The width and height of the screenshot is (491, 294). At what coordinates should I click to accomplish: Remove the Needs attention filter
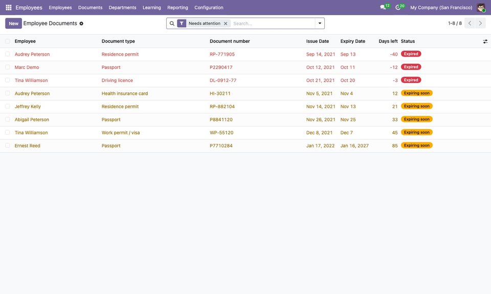(226, 23)
